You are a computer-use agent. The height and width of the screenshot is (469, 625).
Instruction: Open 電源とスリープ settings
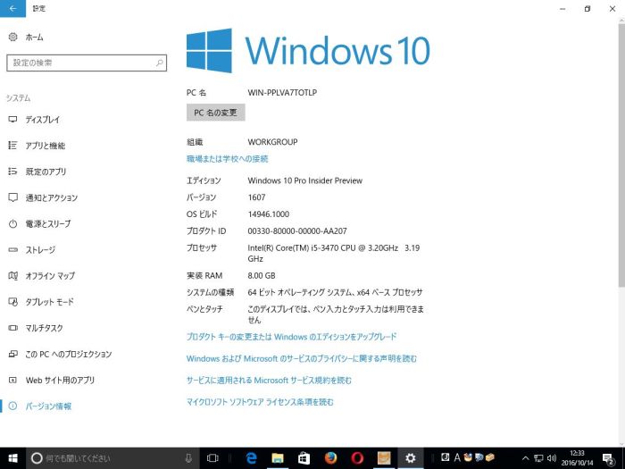tap(47, 223)
